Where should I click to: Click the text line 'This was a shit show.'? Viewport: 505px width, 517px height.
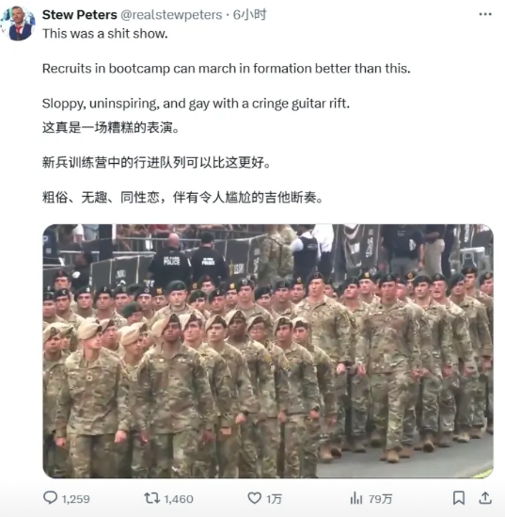[105, 34]
